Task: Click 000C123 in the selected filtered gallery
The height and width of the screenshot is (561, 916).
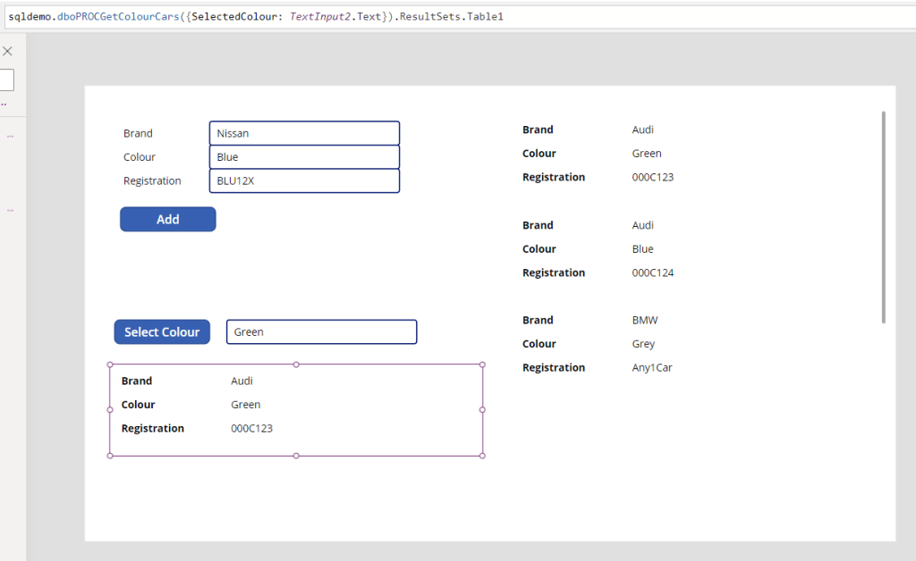Action: [251, 429]
